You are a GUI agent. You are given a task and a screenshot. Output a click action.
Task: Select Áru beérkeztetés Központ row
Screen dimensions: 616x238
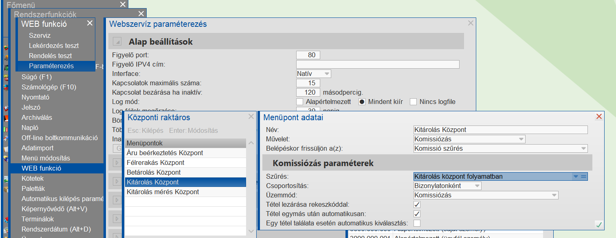(x=185, y=153)
